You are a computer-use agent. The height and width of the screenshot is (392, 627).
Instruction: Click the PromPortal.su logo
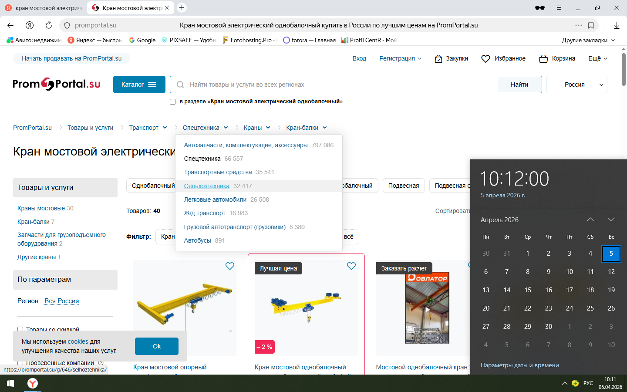57,84
